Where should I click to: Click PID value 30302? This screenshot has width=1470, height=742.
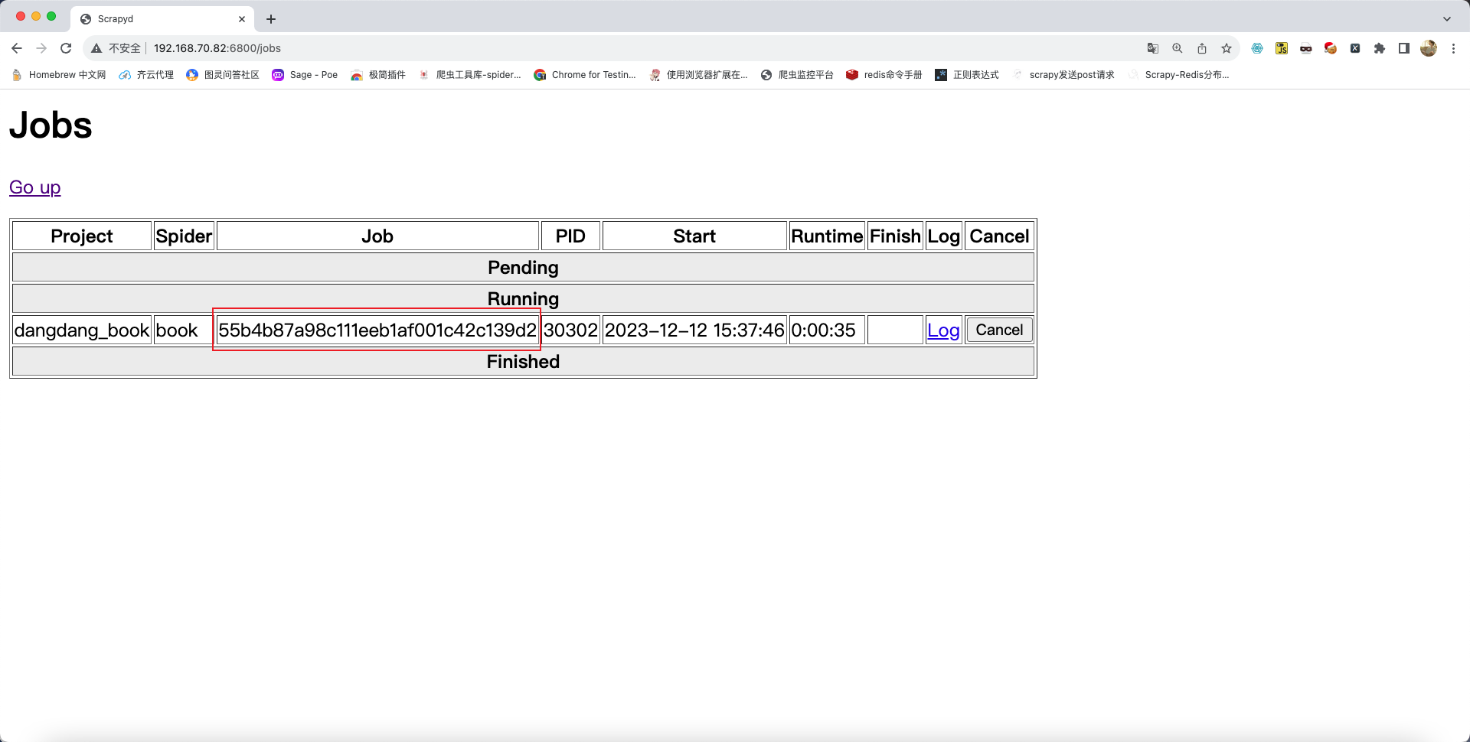(x=570, y=330)
